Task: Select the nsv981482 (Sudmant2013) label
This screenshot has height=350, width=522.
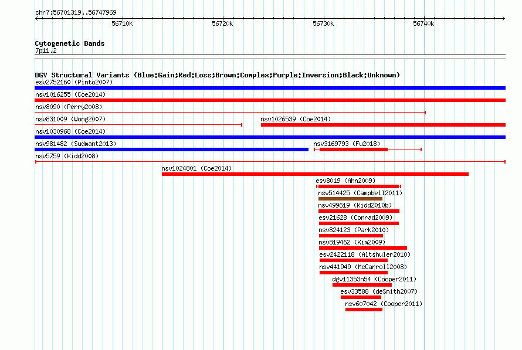Action: (76, 144)
